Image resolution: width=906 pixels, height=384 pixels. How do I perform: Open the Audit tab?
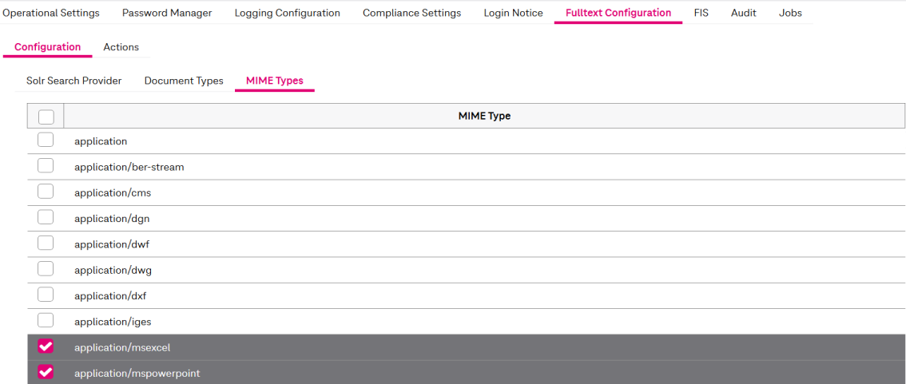(x=743, y=13)
